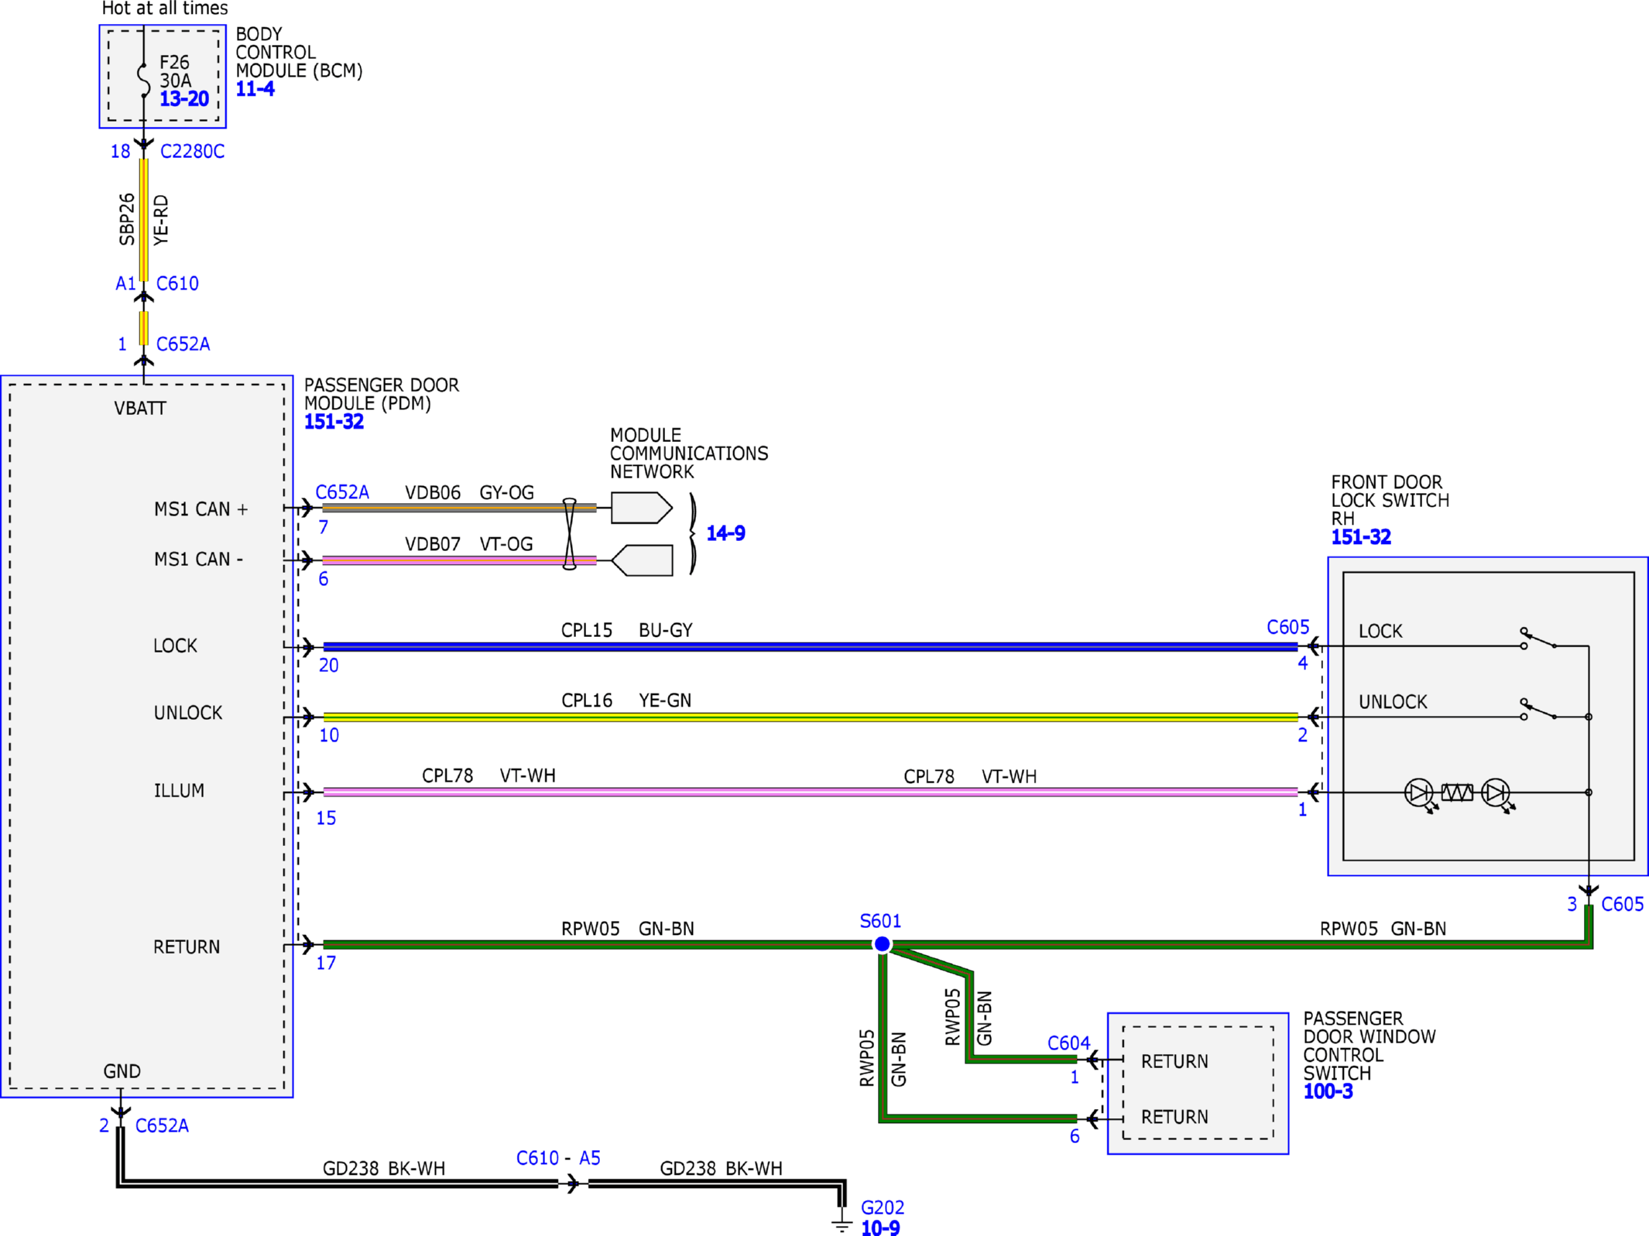This screenshot has width=1649, height=1236.
Task: Click the C610 - A5 connector label
Action: (558, 1158)
